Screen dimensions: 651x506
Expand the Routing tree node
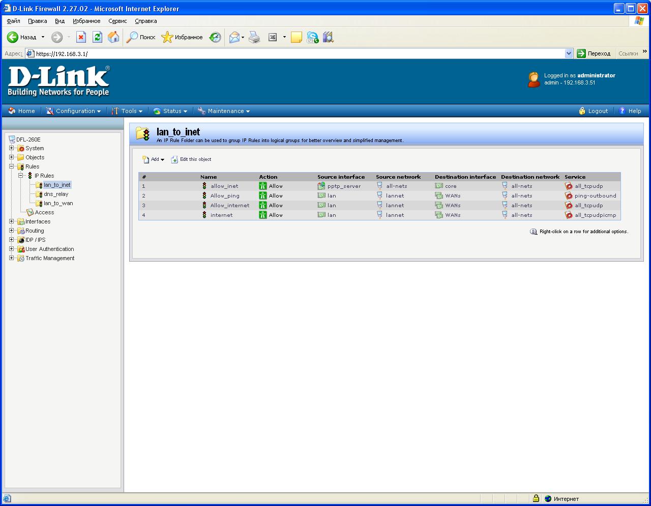point(11,231)
